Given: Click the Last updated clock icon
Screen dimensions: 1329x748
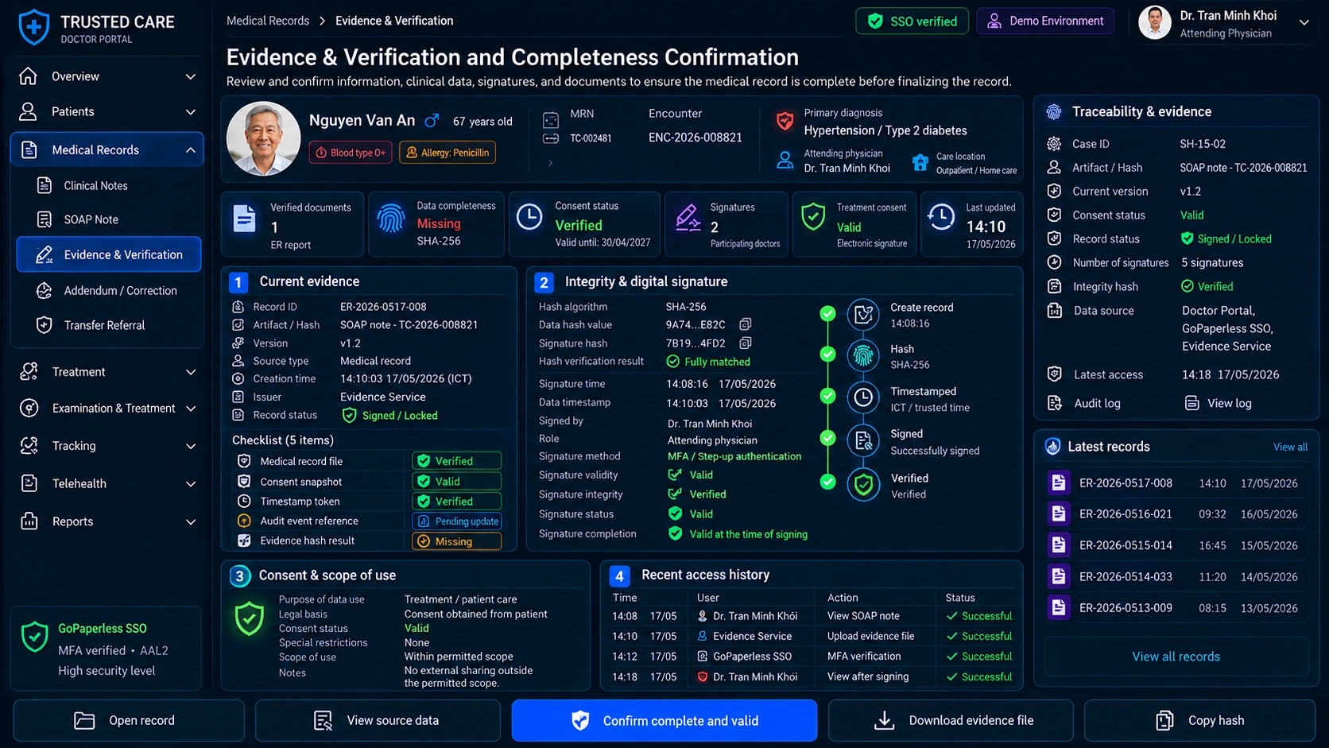Looking at the screenshot, I should click(941, 216).
